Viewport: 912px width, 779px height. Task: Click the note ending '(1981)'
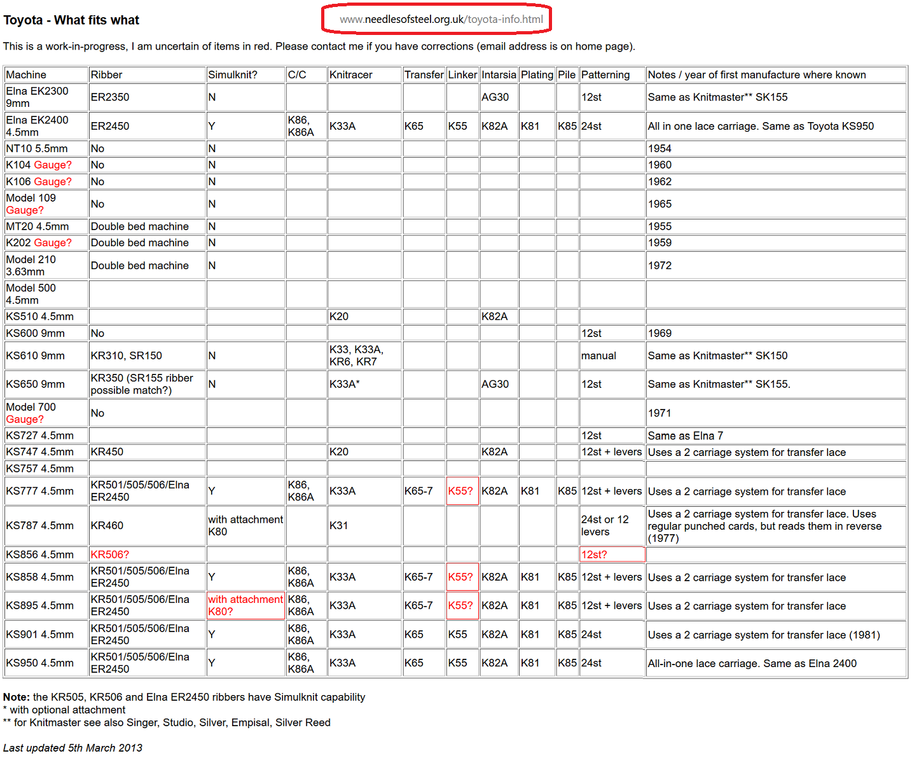coord(776,635)
